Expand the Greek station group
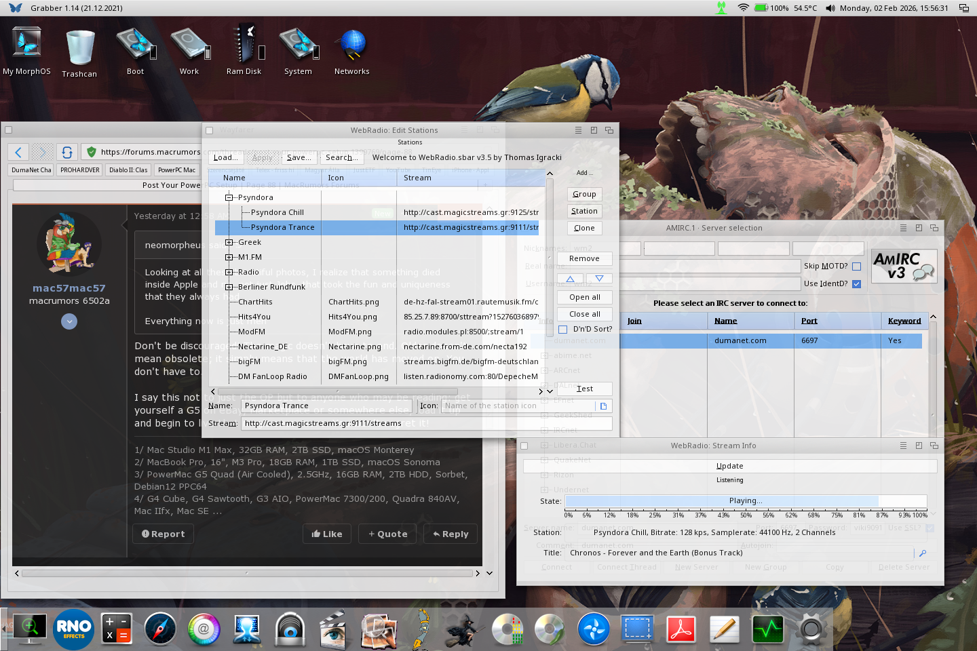The image size is (977, 651). tap(229, 242)
